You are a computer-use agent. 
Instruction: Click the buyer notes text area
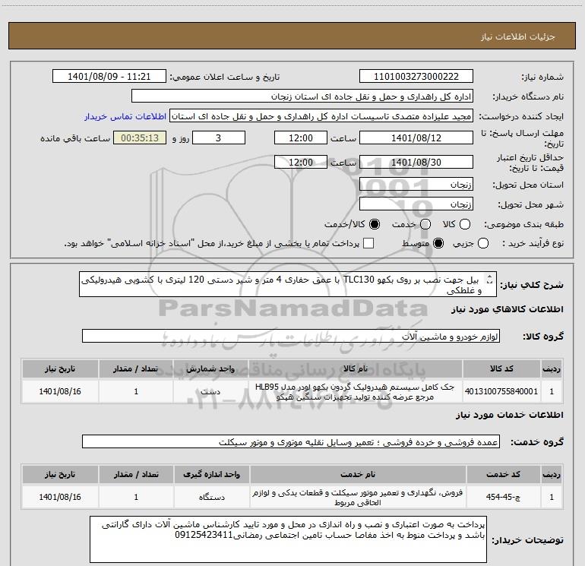coord(288,539)
